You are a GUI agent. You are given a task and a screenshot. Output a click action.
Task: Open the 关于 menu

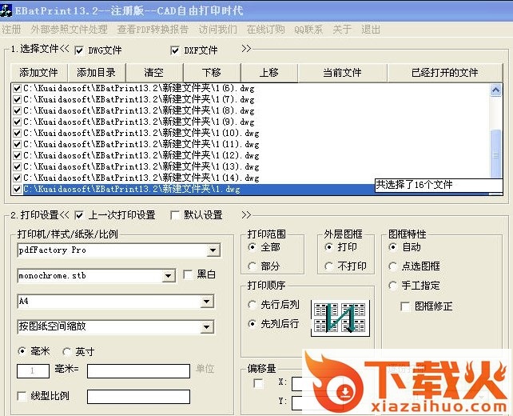tap(342, 30)
